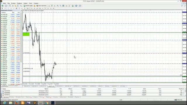The width and height of the screenshot is (187, 105).
Task: Expand the periods dropdown arrow
Action: (x=78, y=6)
